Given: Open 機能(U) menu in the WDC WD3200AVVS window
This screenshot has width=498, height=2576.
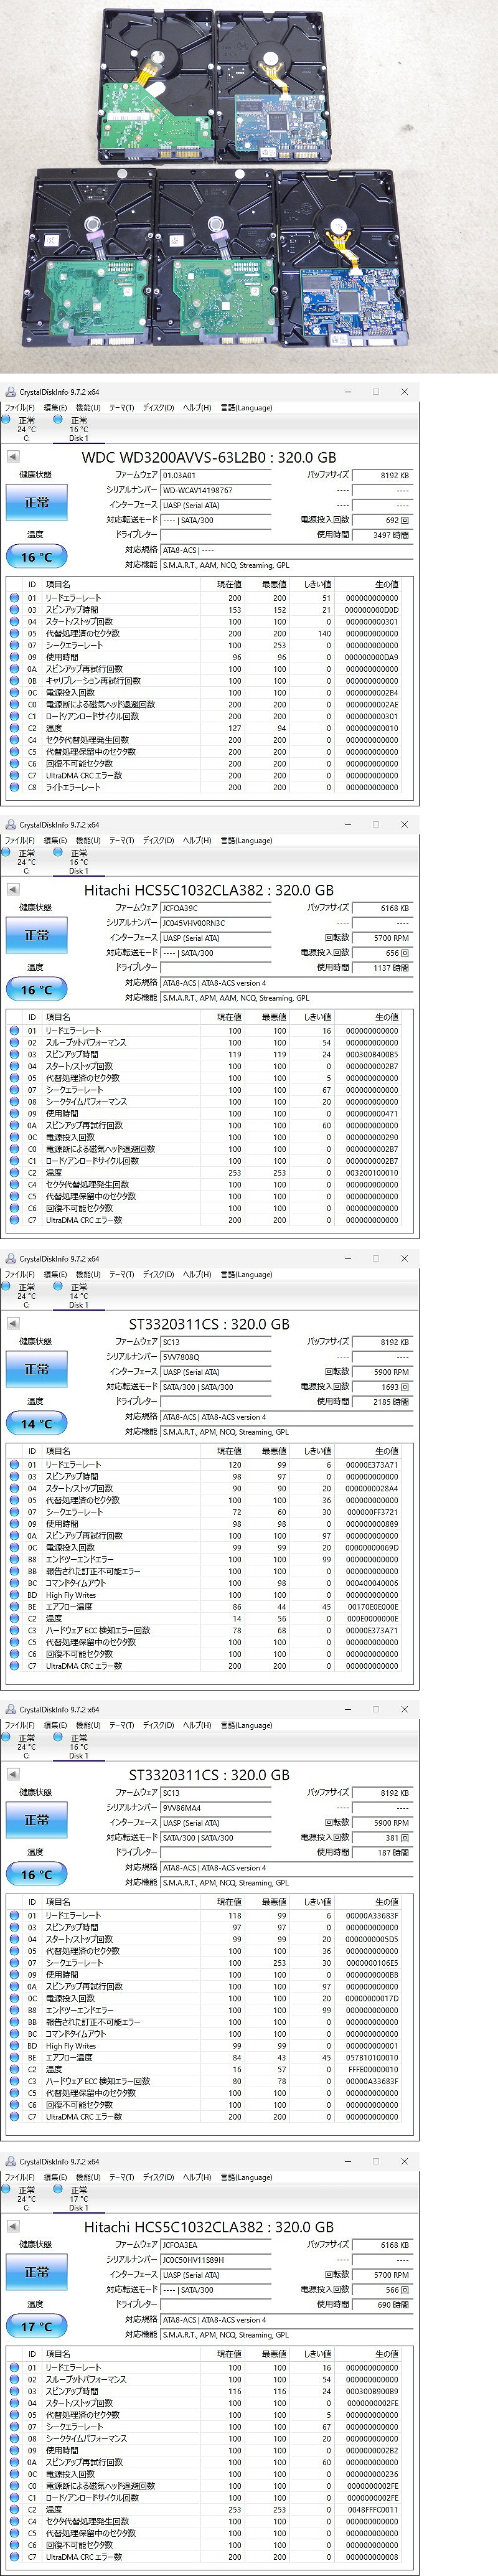Looking at the screenshot, I should (x=88, y=408).
